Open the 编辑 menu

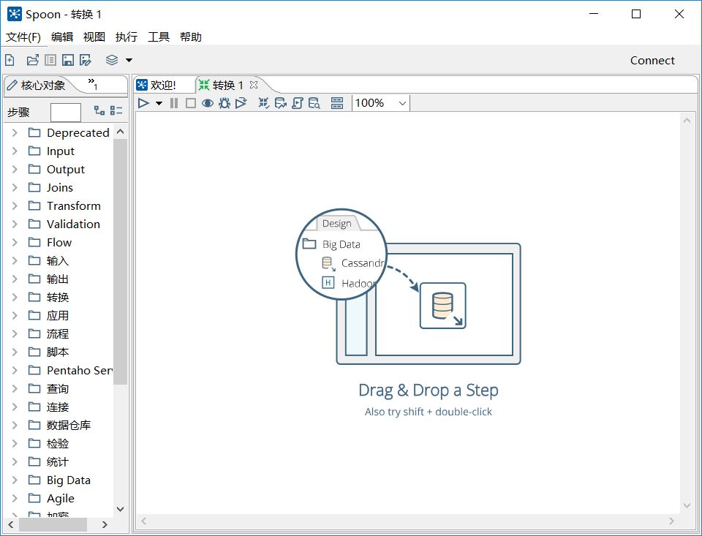pyautogui.click(x=62, y=37)
